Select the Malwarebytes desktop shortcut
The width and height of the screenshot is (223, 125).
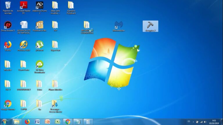point(119,26)
